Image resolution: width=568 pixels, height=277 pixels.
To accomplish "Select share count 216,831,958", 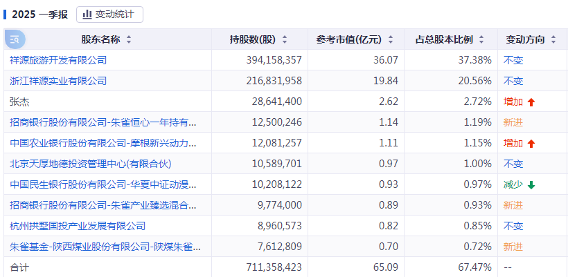I will 274,81.
